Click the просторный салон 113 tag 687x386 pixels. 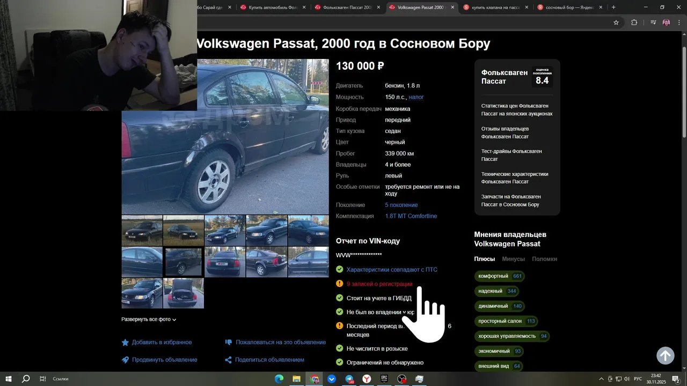tap(506, 321)
